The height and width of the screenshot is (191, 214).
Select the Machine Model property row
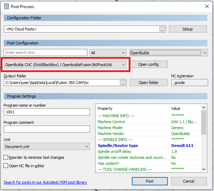tap(148, 128)
